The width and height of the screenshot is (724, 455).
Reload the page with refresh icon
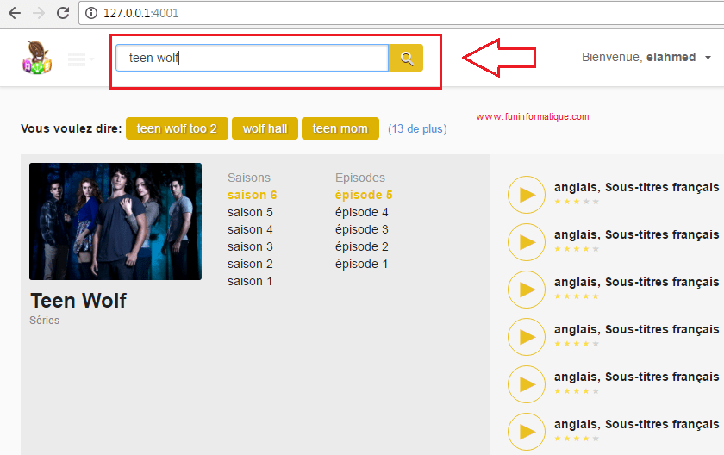(x=62, y=14)
